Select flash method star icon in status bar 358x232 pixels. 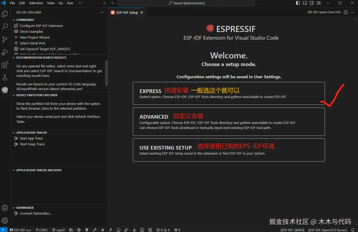coord(103,230)
